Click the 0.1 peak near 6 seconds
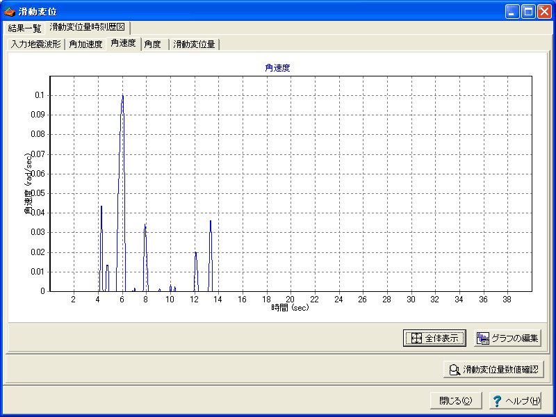 click(123, 97)
